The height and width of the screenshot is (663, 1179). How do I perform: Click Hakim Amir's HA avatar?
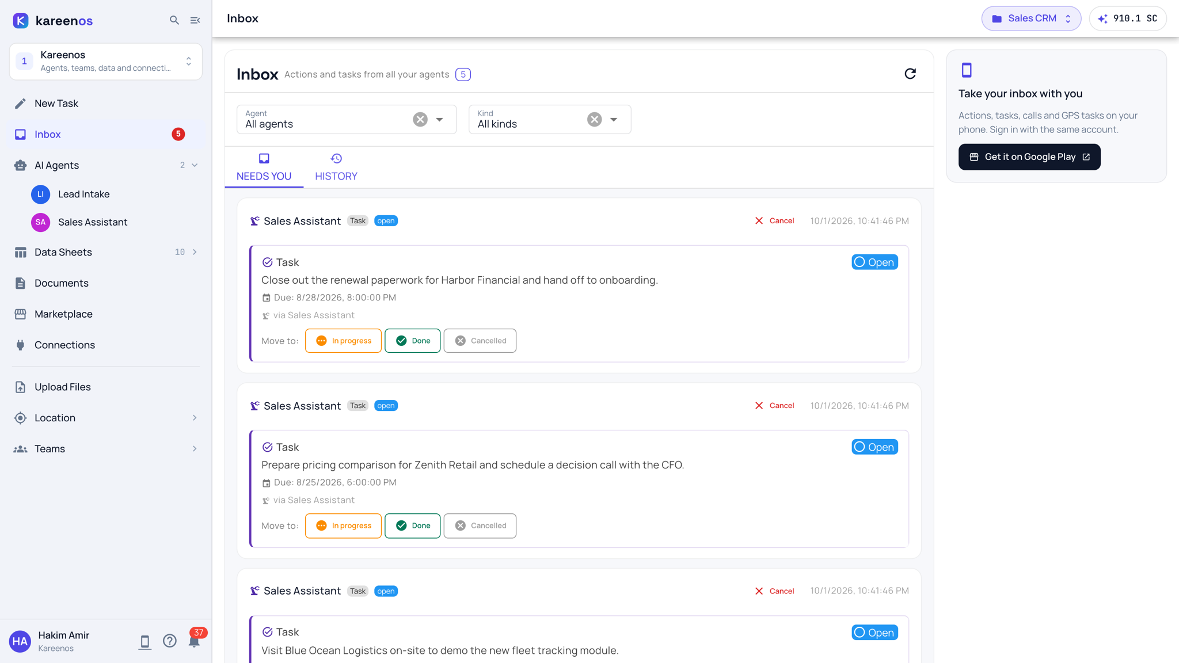point(20,641)
